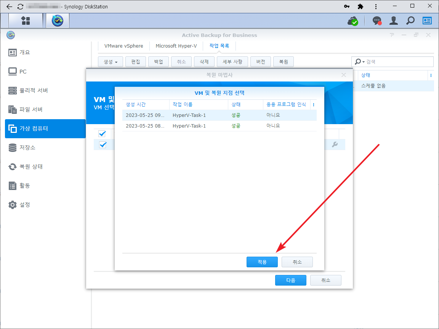Select 물리적 서버 in sidebar
439x329 pixels.
(45, 90)
